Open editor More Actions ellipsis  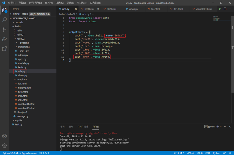[230, 9]
